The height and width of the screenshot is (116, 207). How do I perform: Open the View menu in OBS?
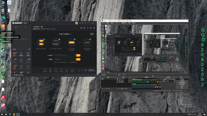coord(112,23)
